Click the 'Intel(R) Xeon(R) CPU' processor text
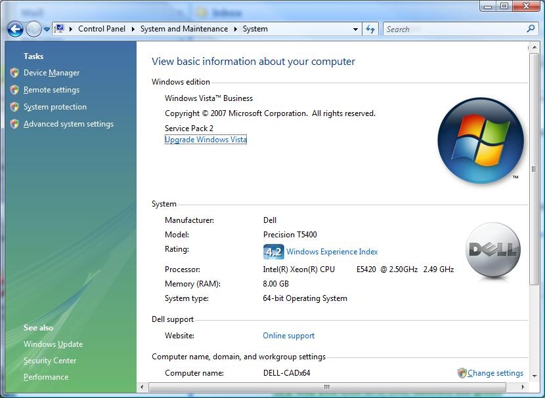This screenshot has width=545, height=398. click(299, 269)
